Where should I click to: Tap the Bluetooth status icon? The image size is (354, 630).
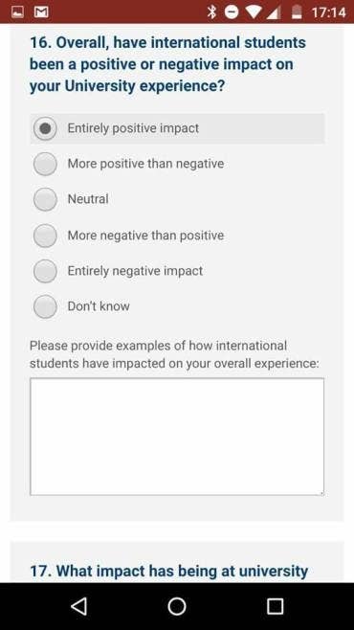click(211, 12)
